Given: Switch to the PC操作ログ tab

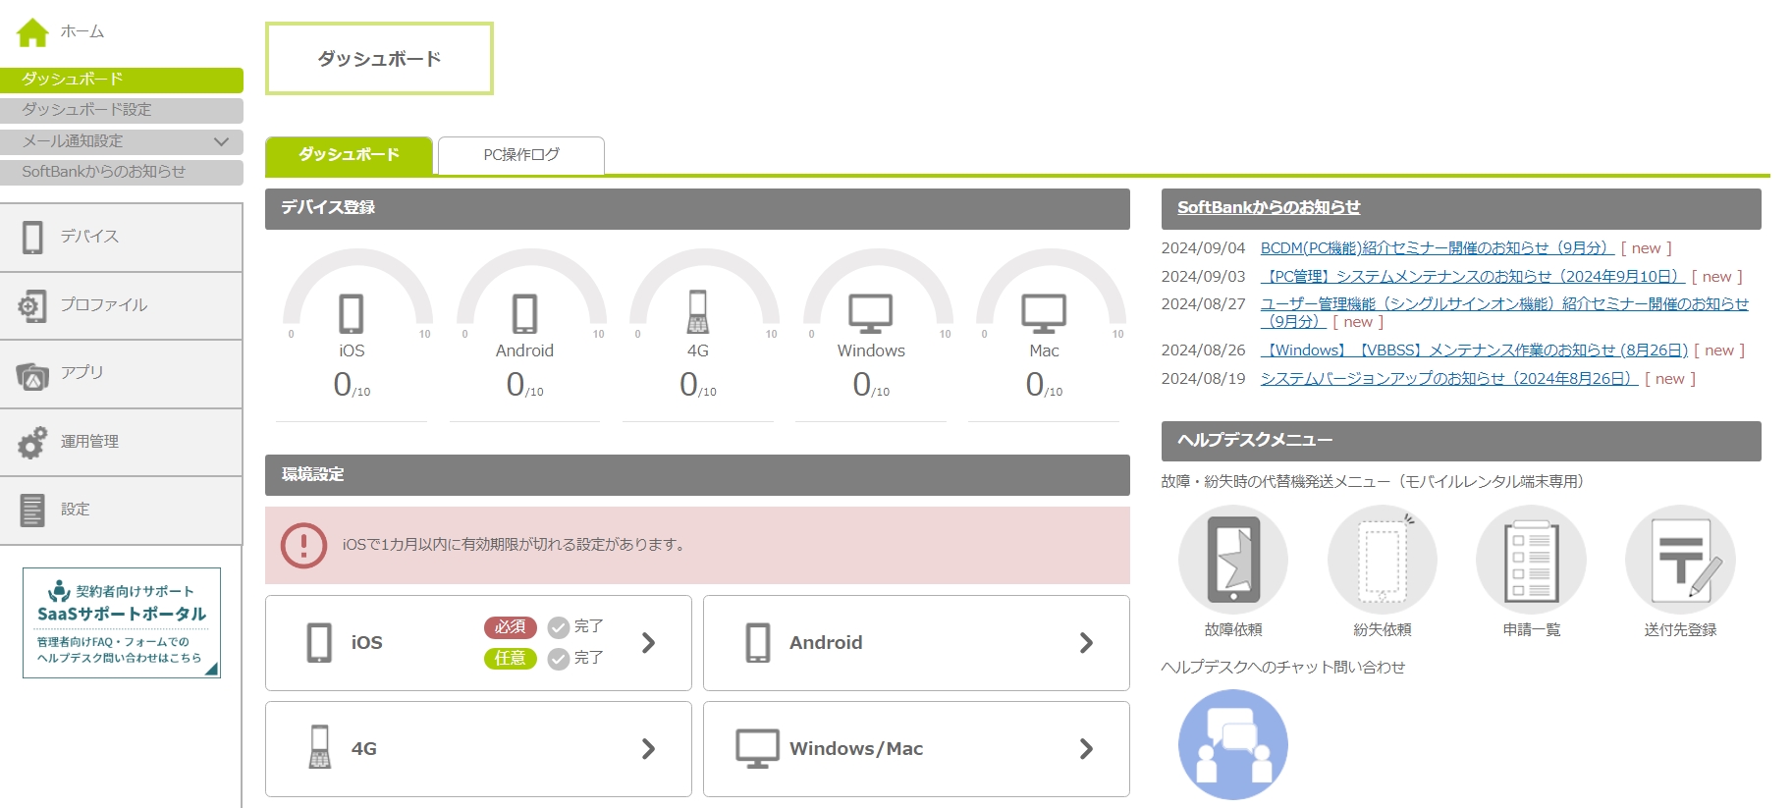Looking at the screenshot, I should coord(520,155).
